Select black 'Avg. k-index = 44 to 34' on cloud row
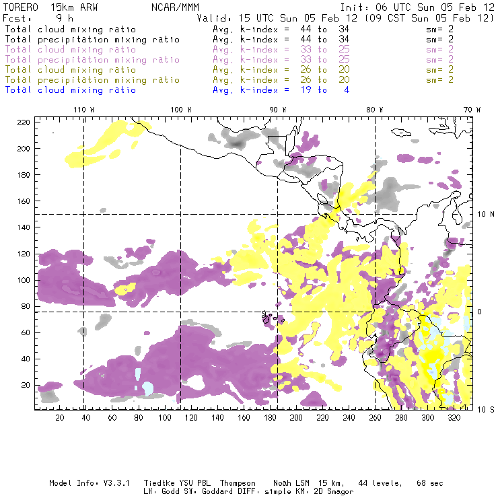 click(x=281, y=29)
